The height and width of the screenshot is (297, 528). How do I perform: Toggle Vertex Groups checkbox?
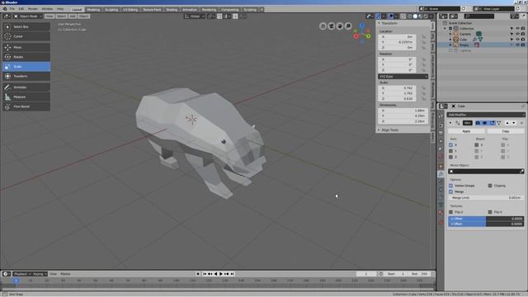(x=450, y=186)
